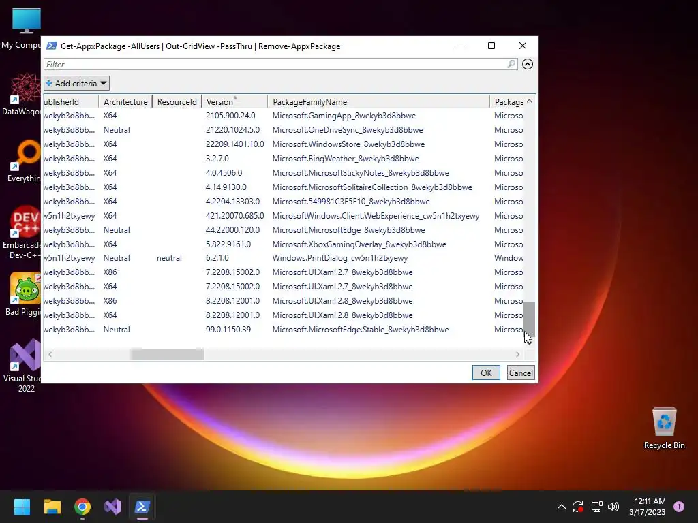
Task: Select the Microsoft.549981C3F5F10_8wekyb3d8bbwe row
Action: click(x=284, y=202)
